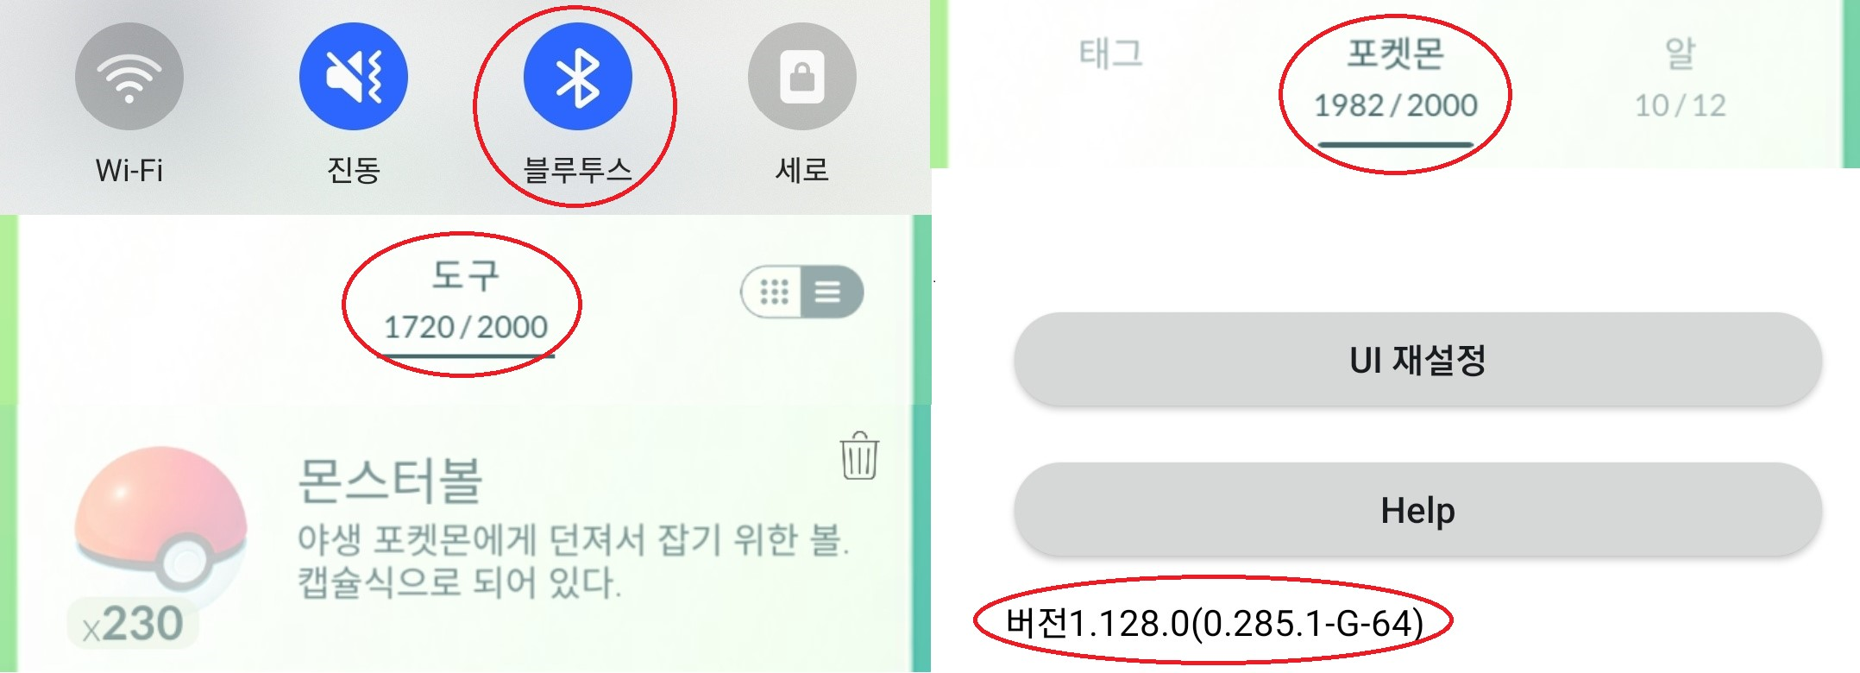1860x673 pixels.
Task: Switch to the 알 10/12 eggs tab
Action: (1681, 79)
